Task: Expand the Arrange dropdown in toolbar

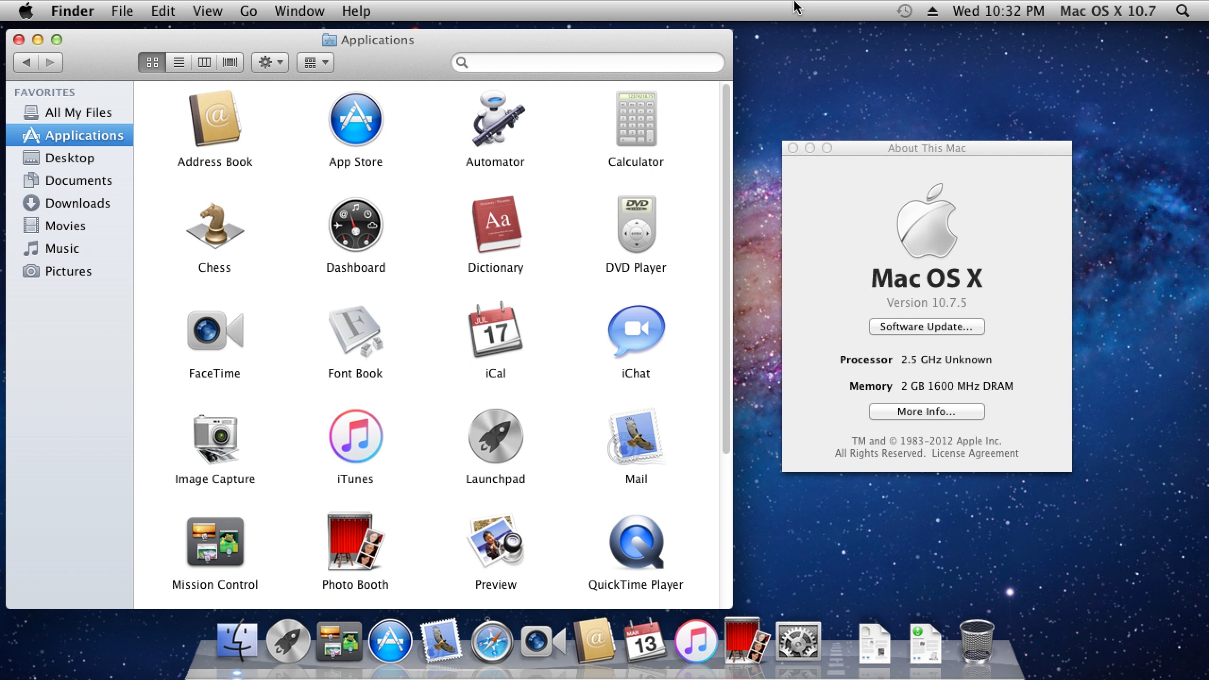Action: point(315,62)
